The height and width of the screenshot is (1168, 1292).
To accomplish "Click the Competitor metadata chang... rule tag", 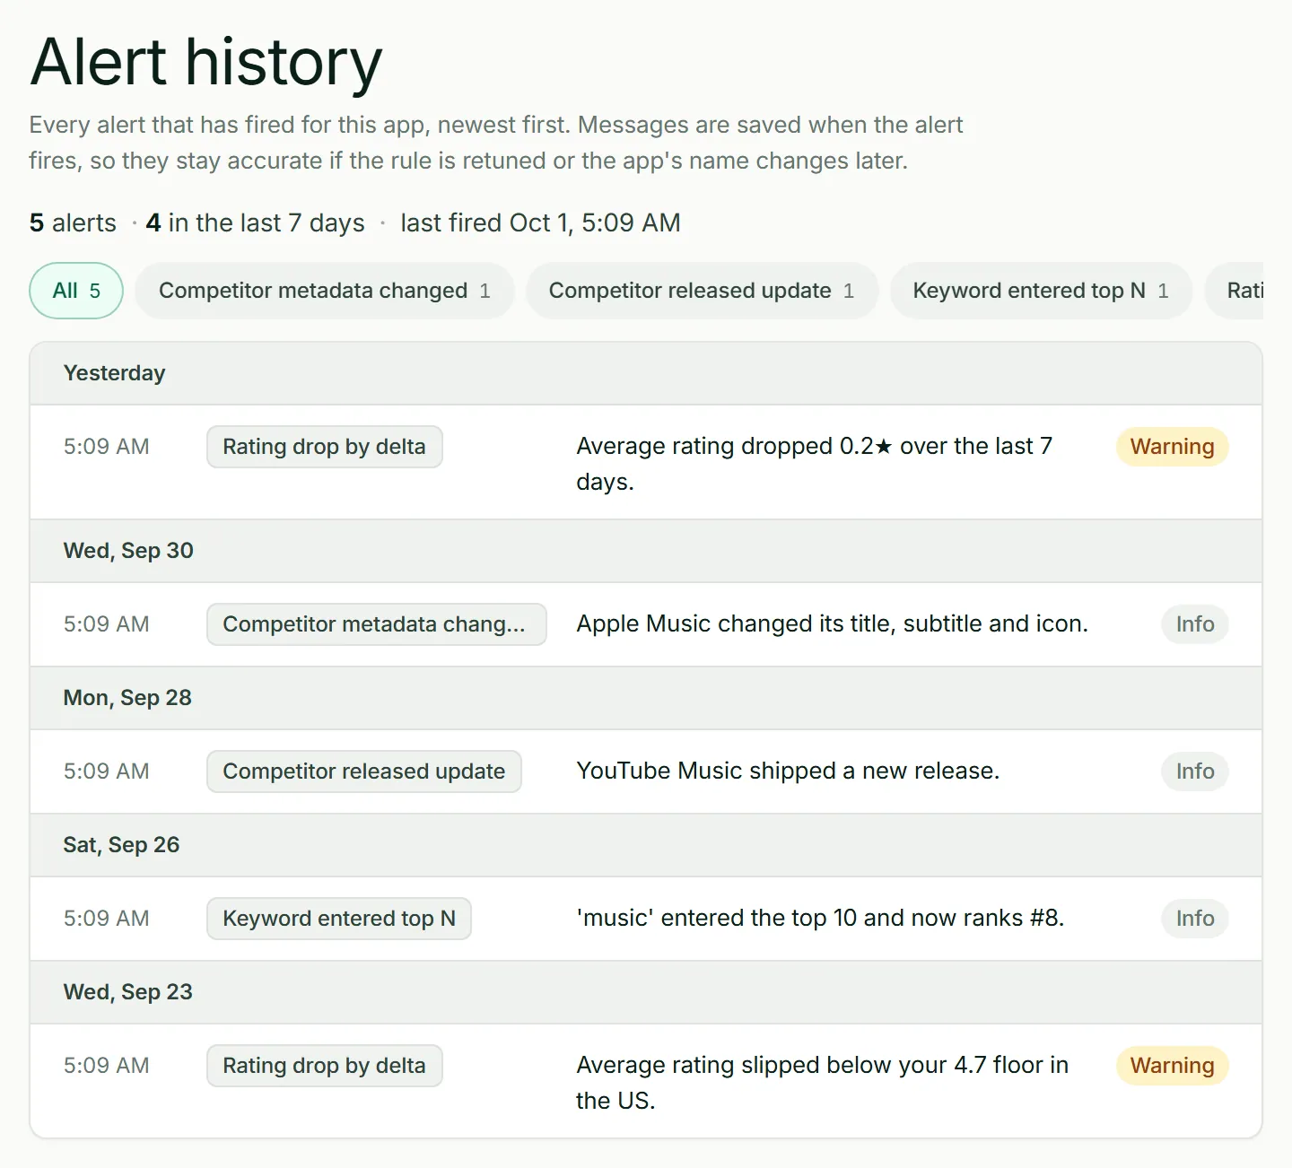I will click(377, 624).
